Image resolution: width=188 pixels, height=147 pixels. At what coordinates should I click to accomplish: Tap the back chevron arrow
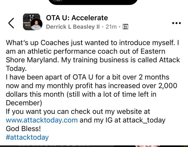[11, 23]
